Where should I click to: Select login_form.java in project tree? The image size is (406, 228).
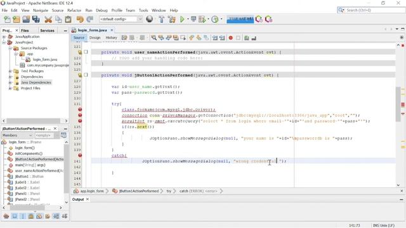pos(45,60)
